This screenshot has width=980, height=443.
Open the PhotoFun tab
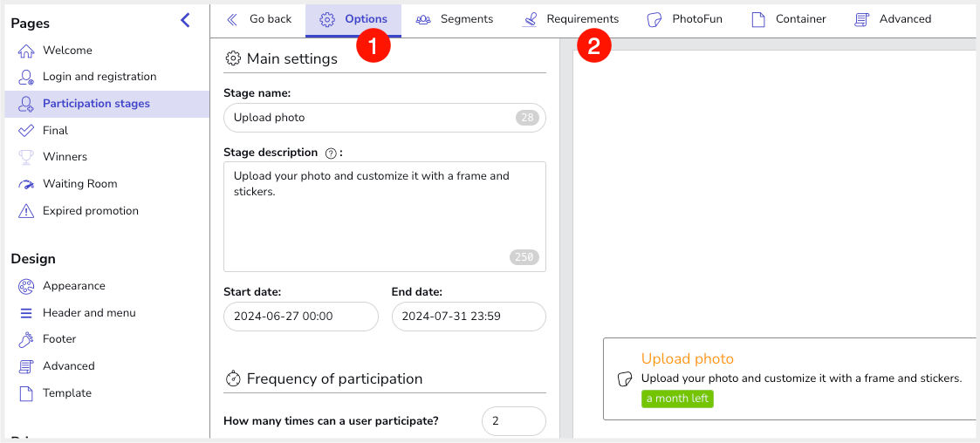click(x=684, y=19)
